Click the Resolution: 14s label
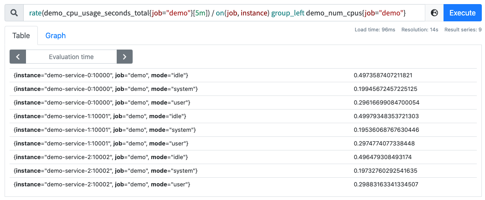Image resolution: width=485 pixels, height=200 pixels. [420, 30]
